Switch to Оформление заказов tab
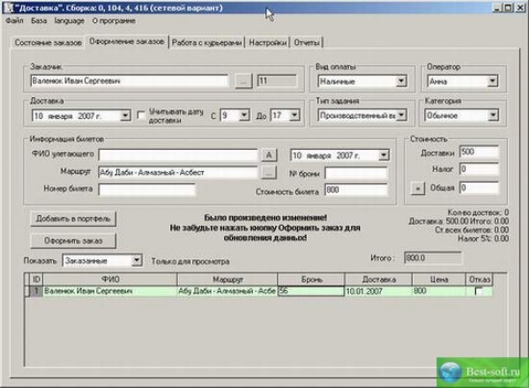The width and height of the screenshot is (529, 388). coord(126,41)
